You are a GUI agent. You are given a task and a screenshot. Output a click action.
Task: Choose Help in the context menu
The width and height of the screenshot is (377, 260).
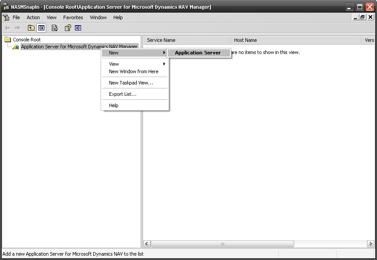(135, 105)
